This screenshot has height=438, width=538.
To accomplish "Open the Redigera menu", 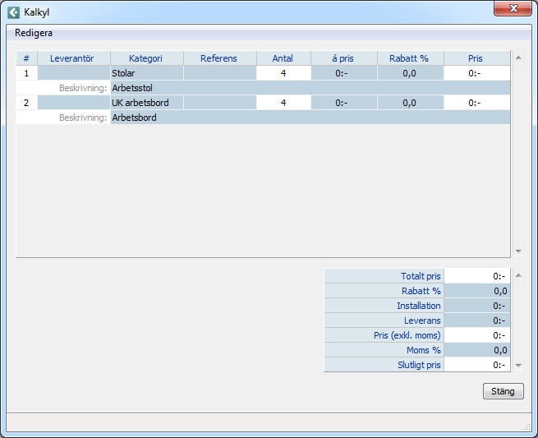I will pos(34,33).
